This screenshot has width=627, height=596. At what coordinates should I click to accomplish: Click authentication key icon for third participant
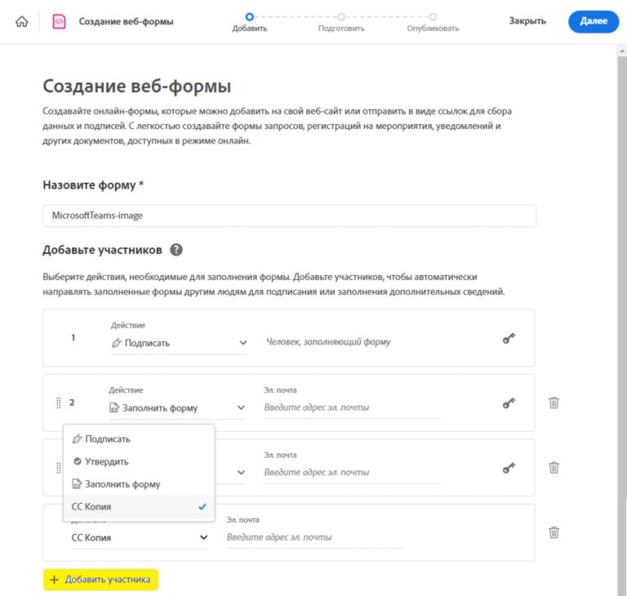coord(509,468)
